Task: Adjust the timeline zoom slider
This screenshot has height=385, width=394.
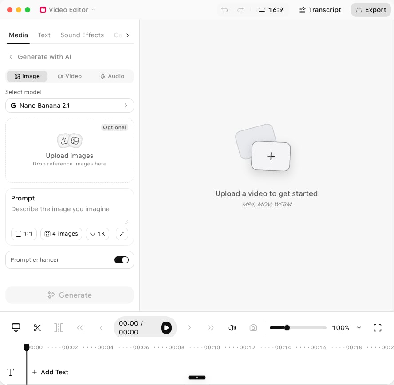Action: point(298,328)
